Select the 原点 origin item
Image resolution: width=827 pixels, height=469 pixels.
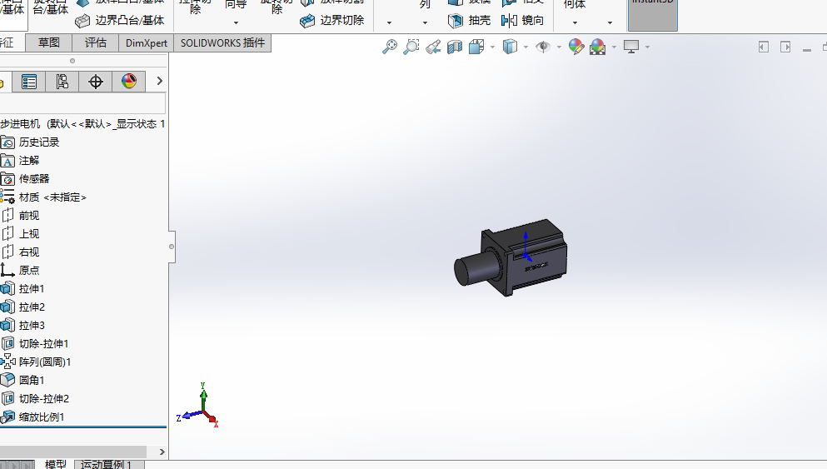pyautogui.click(x=20, y=270)
